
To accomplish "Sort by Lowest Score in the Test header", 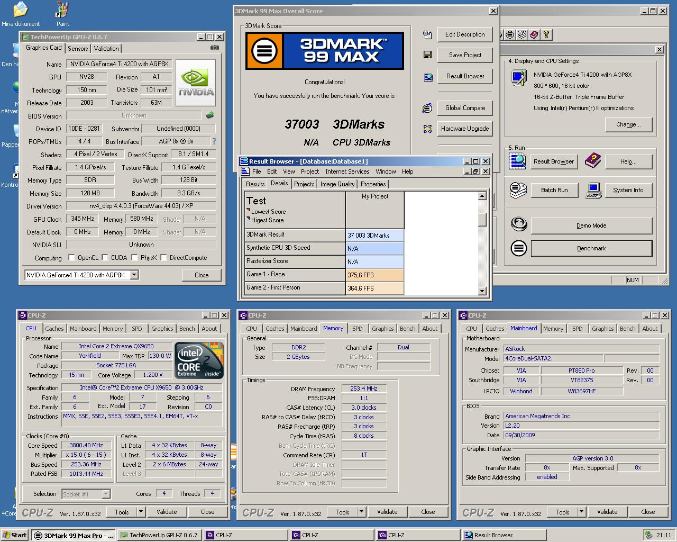I will click(x=268, y=212).
